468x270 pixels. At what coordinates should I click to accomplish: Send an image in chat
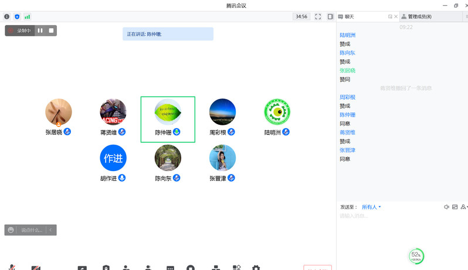[455, 207]
